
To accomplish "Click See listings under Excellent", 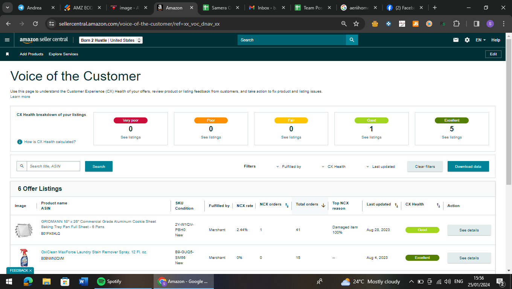I will click(x=452, y=137).
